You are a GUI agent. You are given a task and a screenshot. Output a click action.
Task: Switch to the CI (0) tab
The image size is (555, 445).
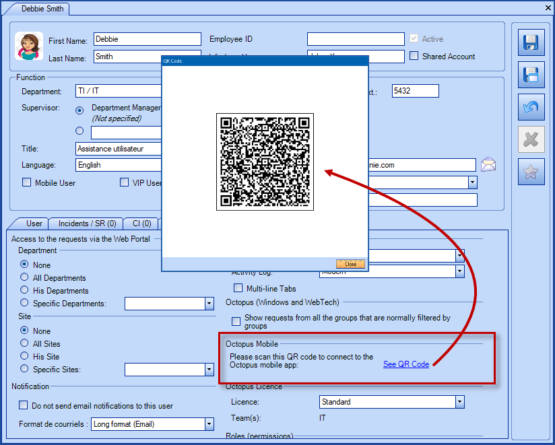click(x=141, y=224)
